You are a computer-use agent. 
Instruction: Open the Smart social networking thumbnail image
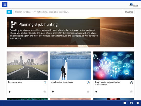point(114,66)
